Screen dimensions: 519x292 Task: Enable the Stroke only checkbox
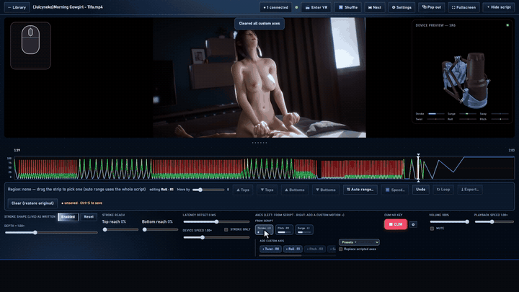pos(226,229)
